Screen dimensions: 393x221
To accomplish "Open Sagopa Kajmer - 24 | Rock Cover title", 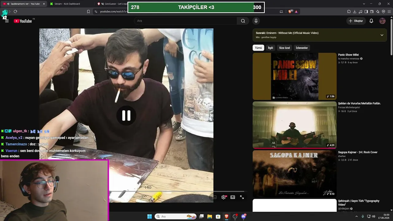I will [358, 152].
